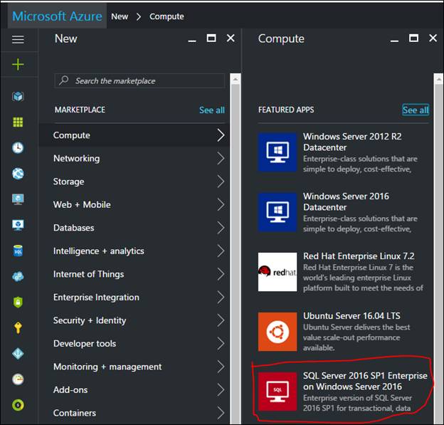This screenshot has width=444, height=425.
Task: Open Windows Server 2012 R2 Datacenter title
Action: coord(352,142)
